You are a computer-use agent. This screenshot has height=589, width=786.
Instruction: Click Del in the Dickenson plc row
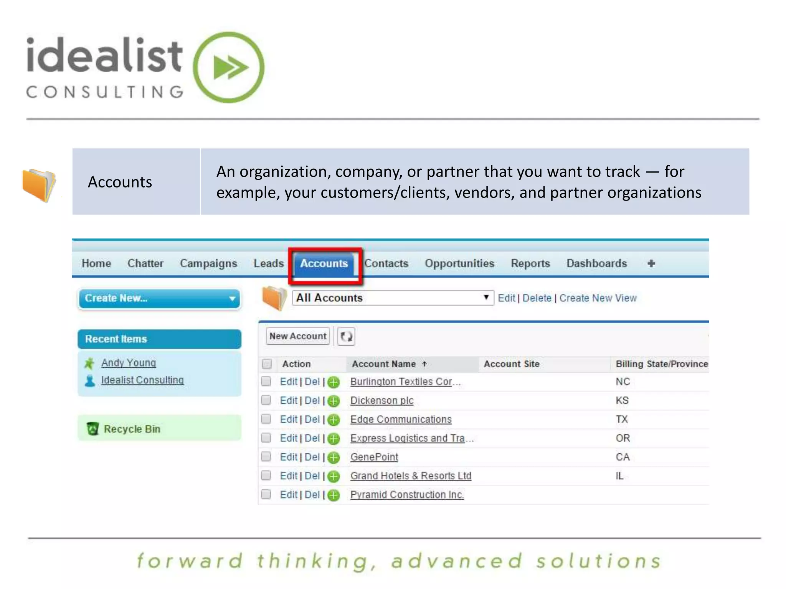(312, 401)
